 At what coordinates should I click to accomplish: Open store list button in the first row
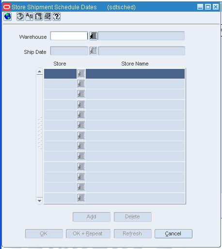81,74
